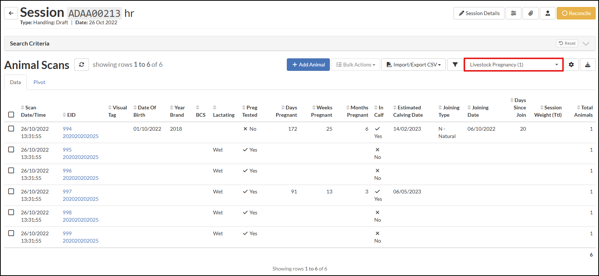Click the estimated calving date 06/05/2023
Screen dimensions: 599x276
(407, 192)
